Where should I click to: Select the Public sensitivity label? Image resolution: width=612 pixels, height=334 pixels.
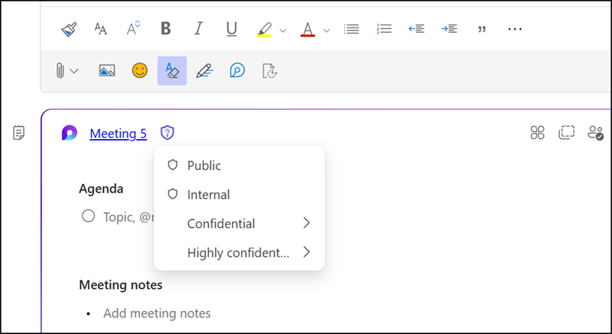239,165
